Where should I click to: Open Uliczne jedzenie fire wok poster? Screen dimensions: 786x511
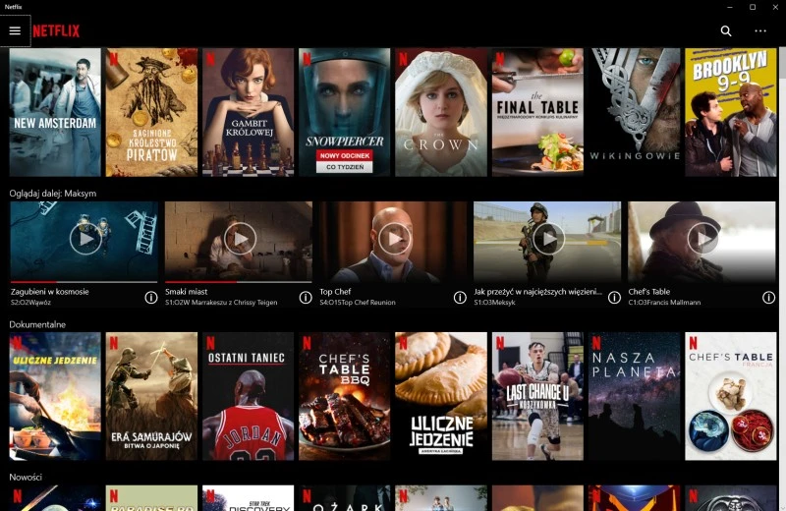(x=55, y=396)
